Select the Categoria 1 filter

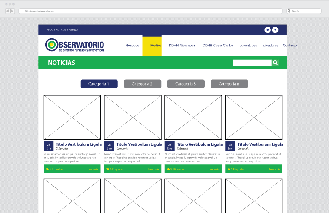tap(99, 84)
